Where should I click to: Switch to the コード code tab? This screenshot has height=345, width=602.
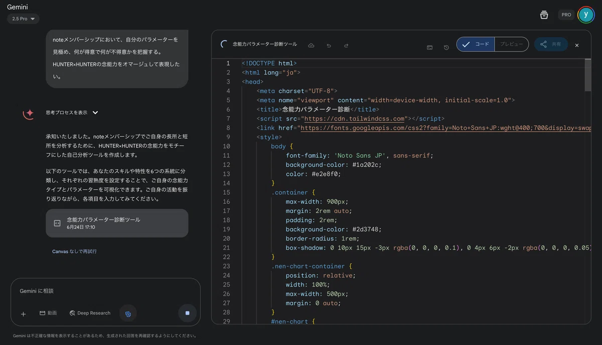pos(476,44)
